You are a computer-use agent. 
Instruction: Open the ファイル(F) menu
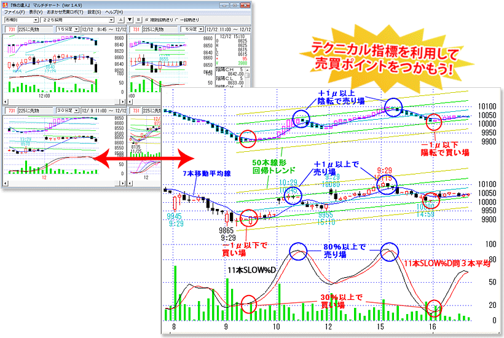(14, 12)
